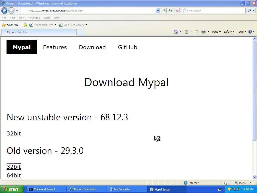
Task: Open the File menu
Action: click(x=5, y=18)
